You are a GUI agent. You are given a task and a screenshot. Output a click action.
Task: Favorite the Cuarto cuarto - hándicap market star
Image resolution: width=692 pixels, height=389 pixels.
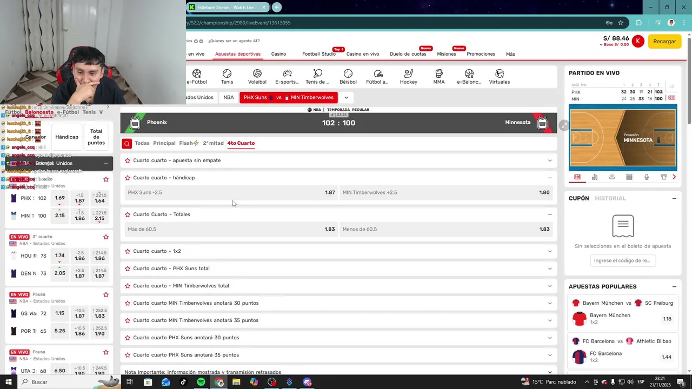128,178
